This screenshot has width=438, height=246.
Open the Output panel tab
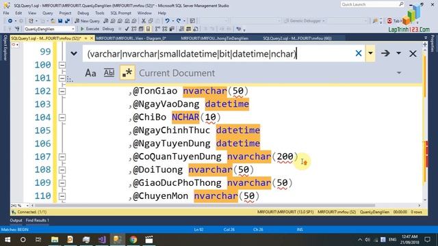point(16,220)
